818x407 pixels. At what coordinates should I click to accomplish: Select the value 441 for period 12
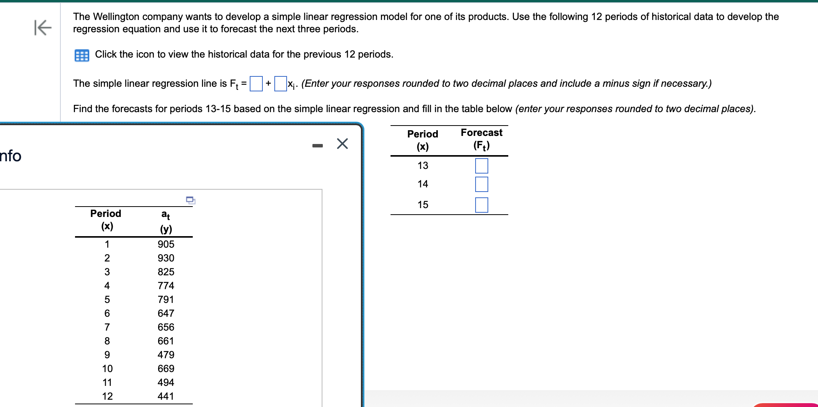(x=166, y=396)
